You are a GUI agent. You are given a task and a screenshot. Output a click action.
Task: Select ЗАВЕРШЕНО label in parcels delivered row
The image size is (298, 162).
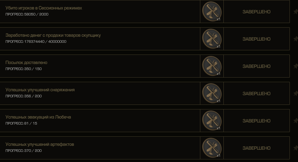point(256,66)
